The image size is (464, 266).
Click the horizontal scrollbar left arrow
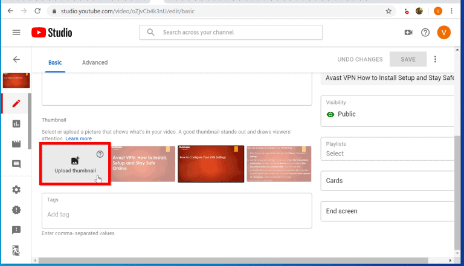click(x=35, y=261)
